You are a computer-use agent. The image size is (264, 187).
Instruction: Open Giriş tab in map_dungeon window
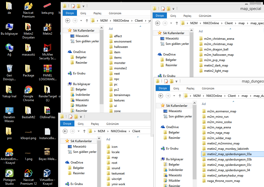click(x=176, y=88)
